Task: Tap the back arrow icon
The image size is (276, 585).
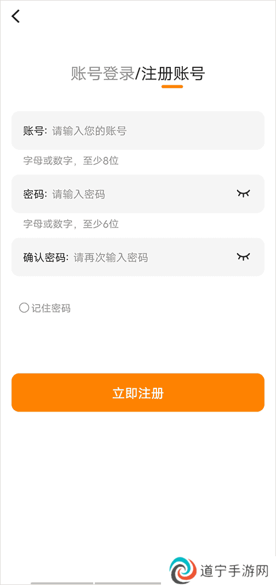Action: pos(16,16)
